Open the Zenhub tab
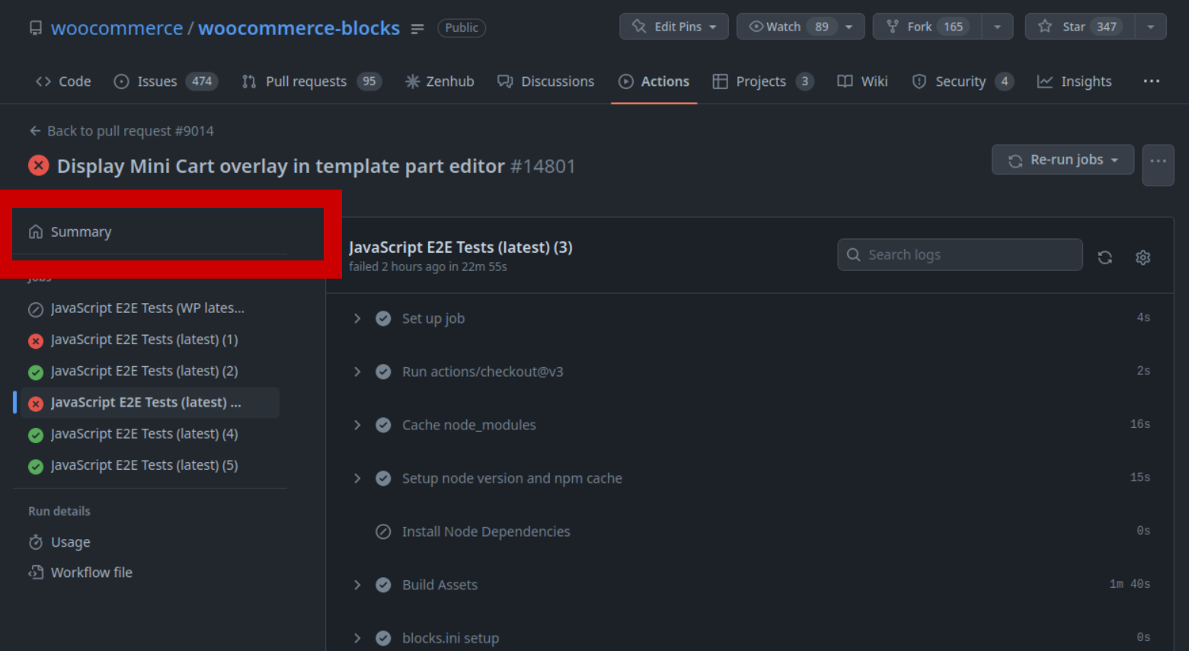This screenshot has width=1189, height=651. pyautogui.click(x=439, y=81)
